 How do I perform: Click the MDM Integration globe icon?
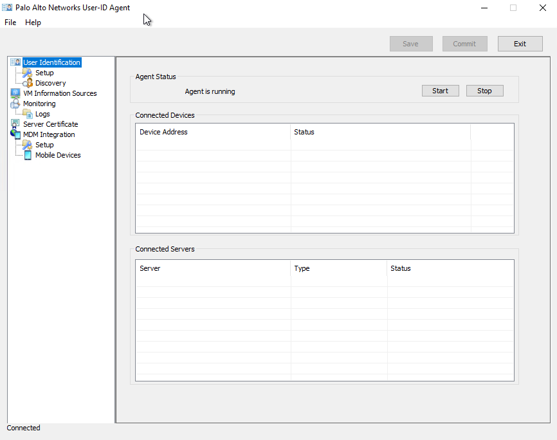pos(15,134)
